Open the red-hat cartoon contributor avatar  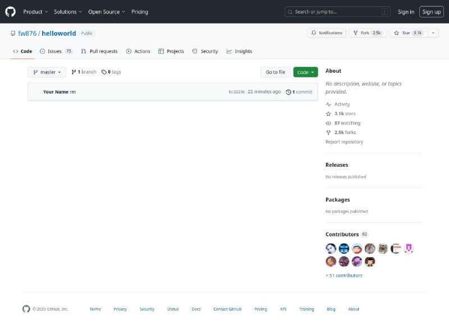pos(357,249)
